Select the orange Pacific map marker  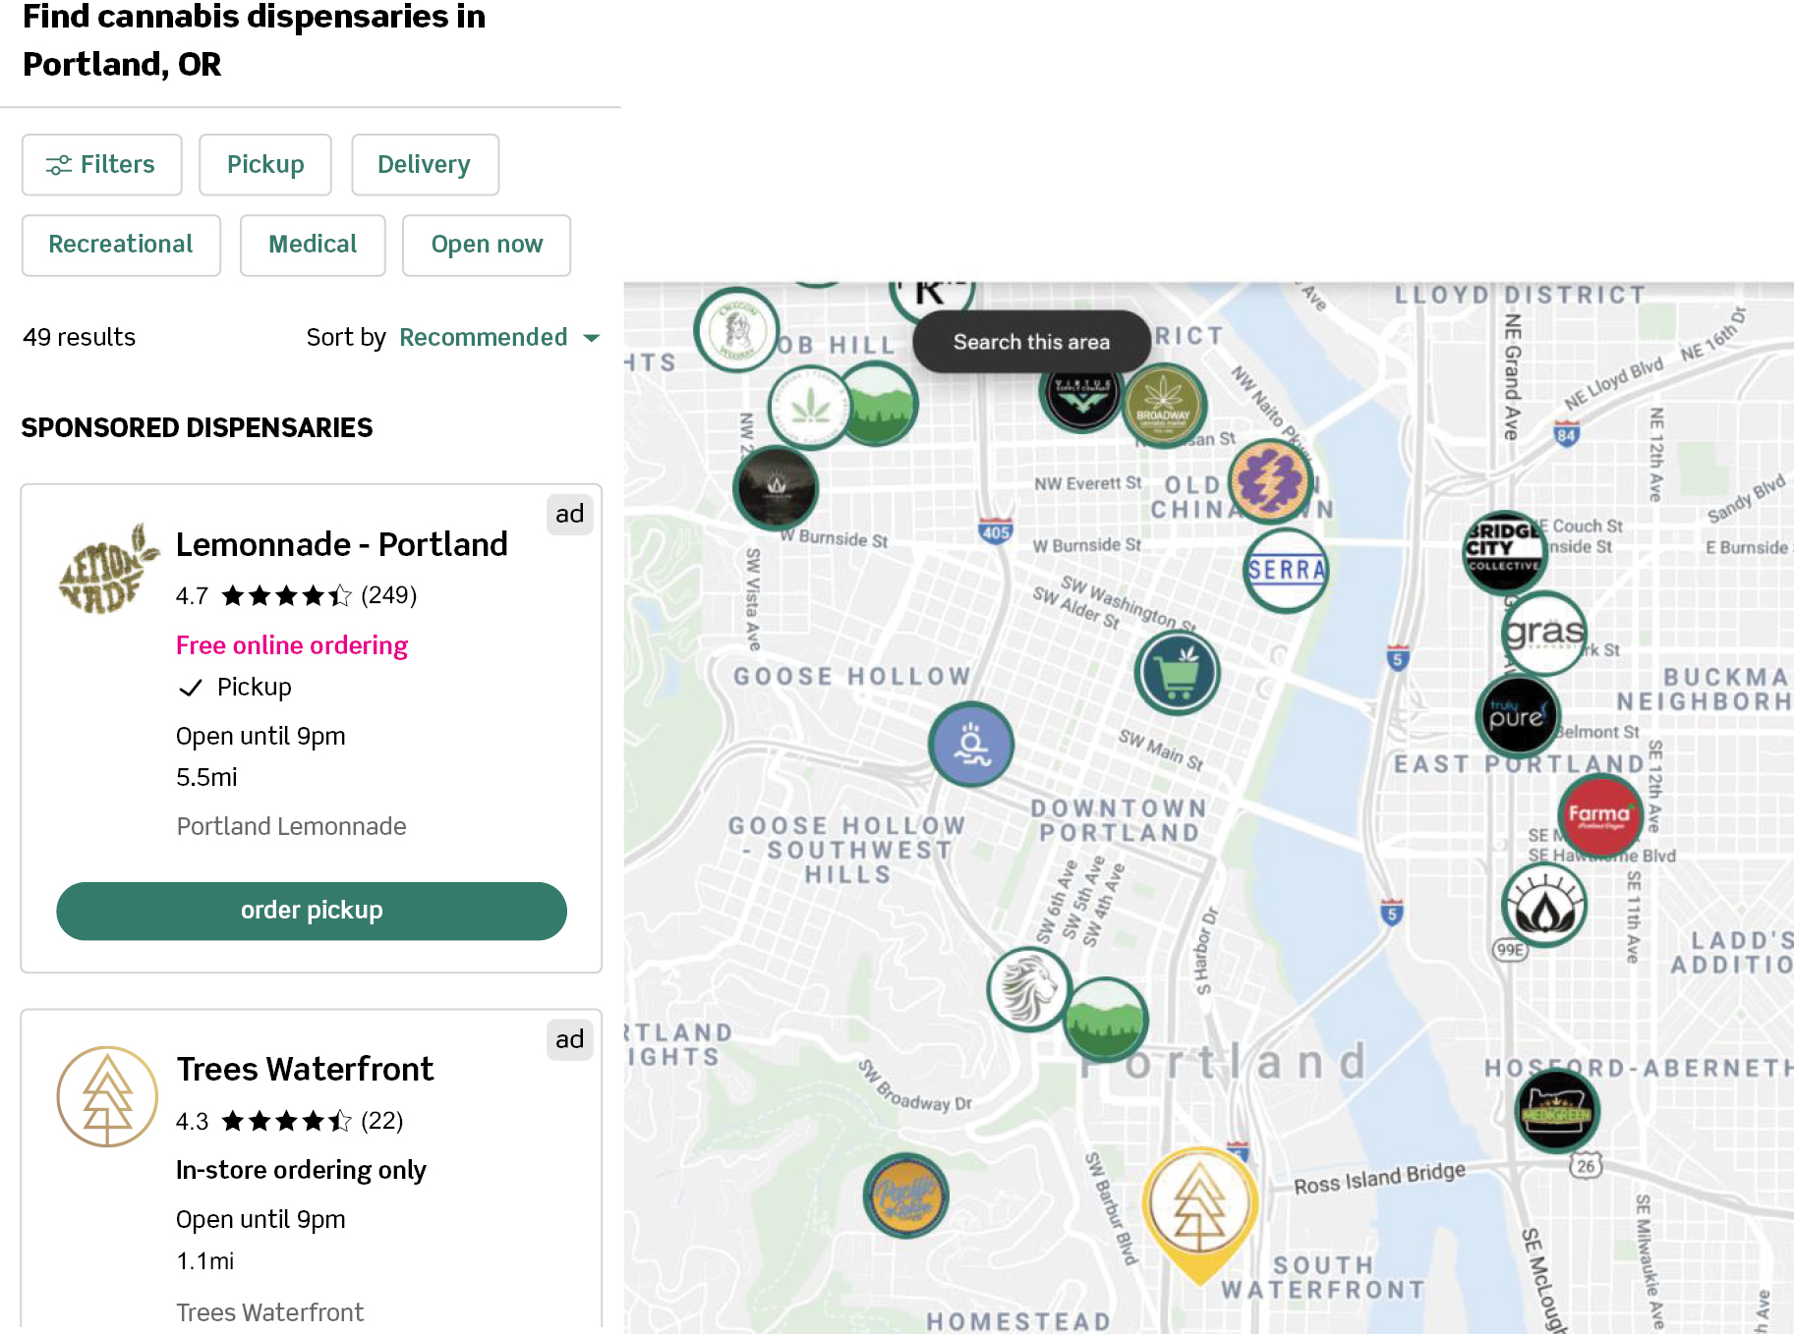pyautogui.click(x=906, y=1195)
